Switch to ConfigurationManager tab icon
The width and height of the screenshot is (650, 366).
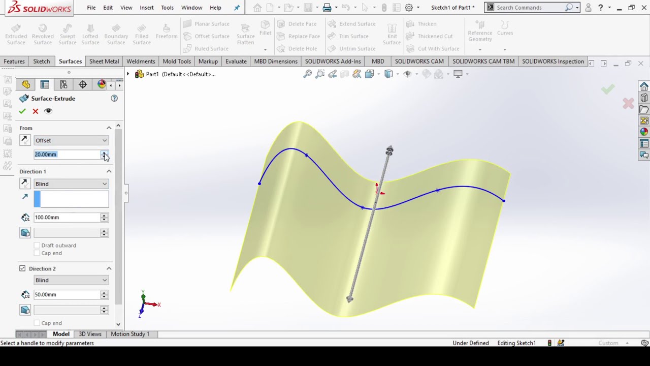pos(63,84)
